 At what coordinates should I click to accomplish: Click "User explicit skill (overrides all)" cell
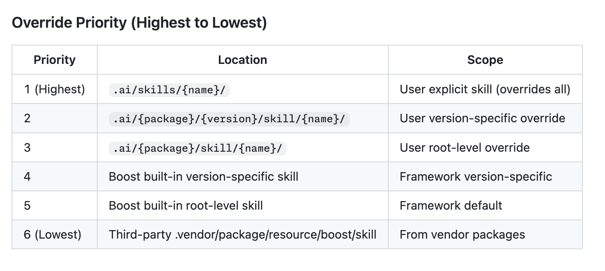(x=485, y=89)
